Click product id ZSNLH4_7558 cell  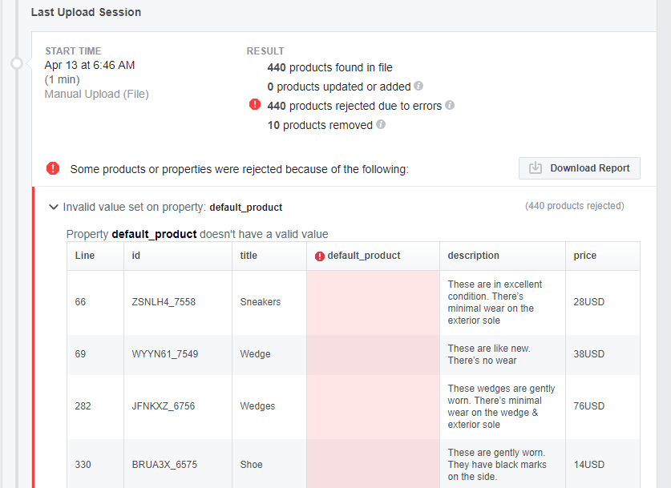(x=164, y=302)
